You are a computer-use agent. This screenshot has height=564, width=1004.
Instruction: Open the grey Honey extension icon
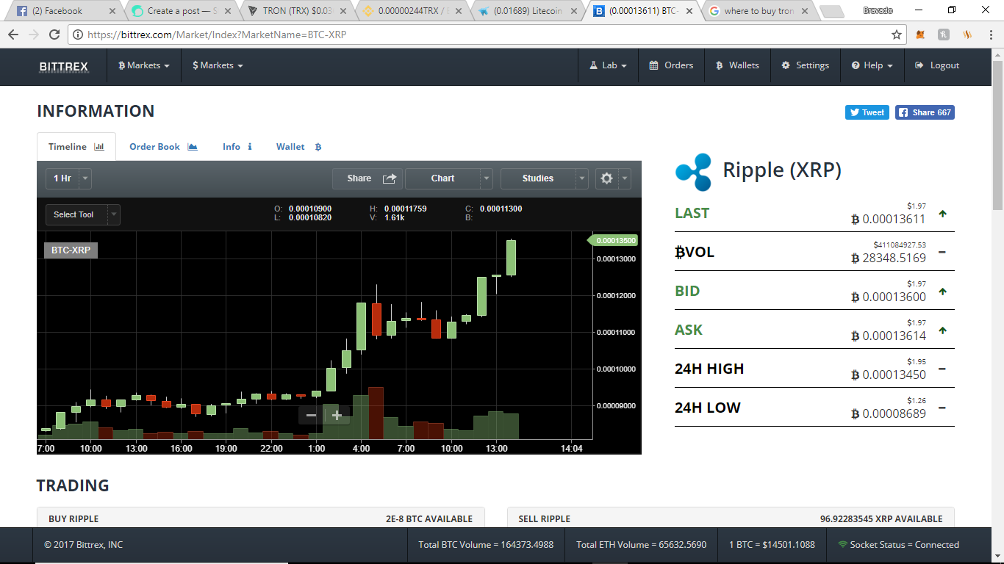point(944,35)
